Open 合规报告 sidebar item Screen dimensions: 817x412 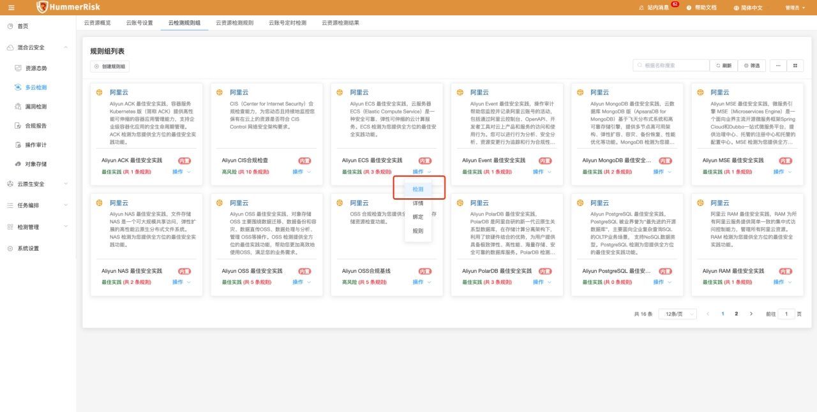click(38, 126)
